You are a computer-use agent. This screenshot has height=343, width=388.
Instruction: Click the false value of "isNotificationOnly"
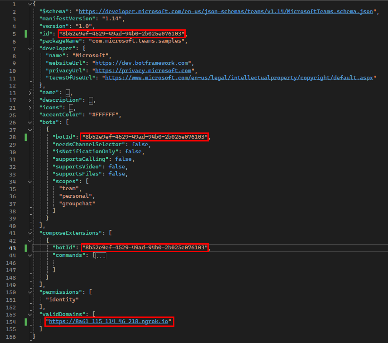[133, 151]
